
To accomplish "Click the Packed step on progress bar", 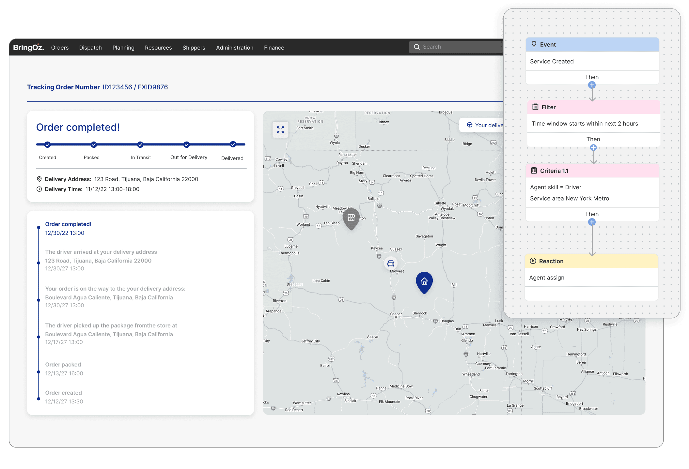I will 94,144.
